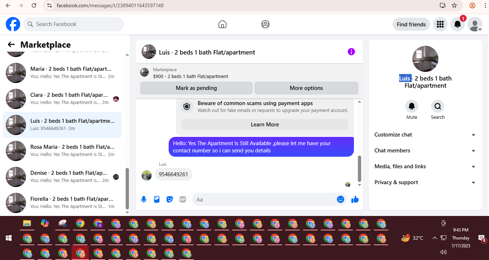Open the emoji picker in the message box
The width and height of the screenshot is (489, 260).
pos(341,199)
